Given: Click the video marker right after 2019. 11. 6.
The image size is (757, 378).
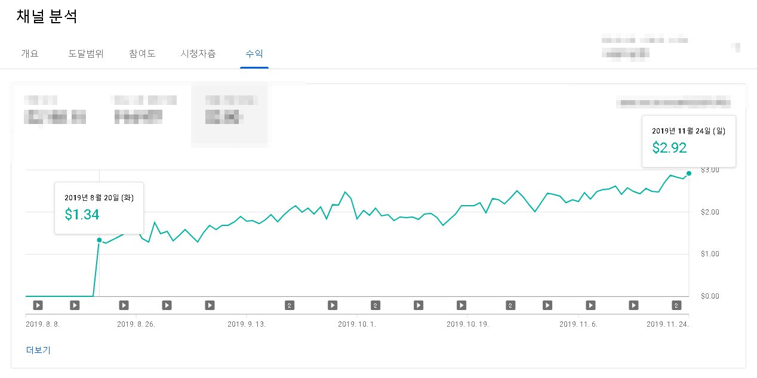Looking at the screenshot, I should [590, 305].
